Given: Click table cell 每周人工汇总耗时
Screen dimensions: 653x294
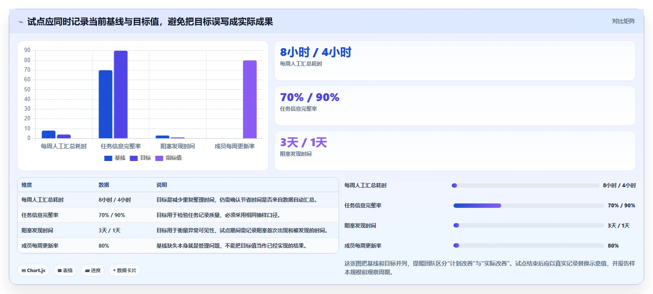Looking at the screenshot, I should point(43,200).
